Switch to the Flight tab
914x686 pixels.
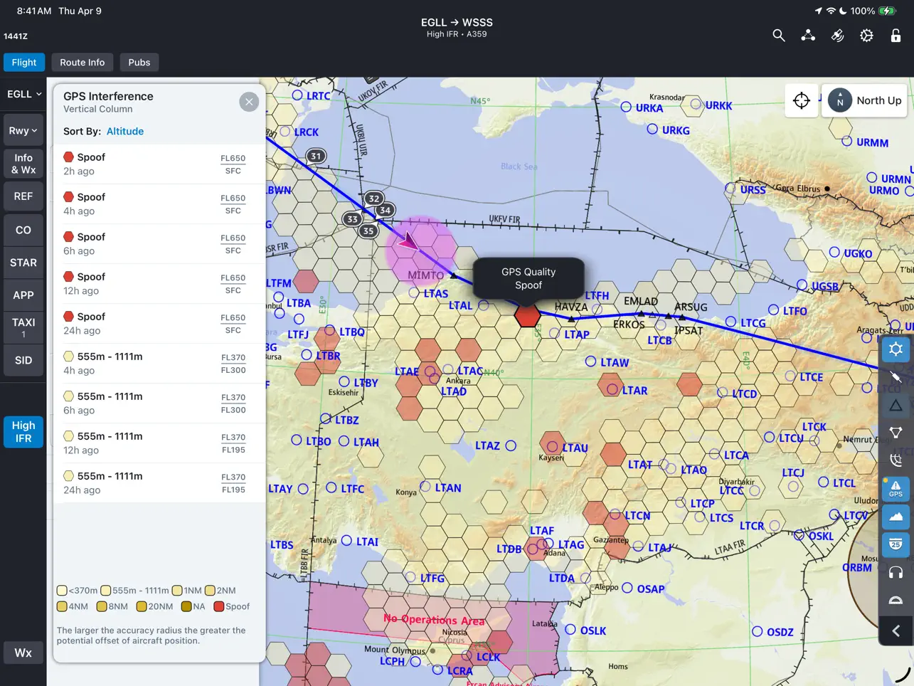click(24, 63)
